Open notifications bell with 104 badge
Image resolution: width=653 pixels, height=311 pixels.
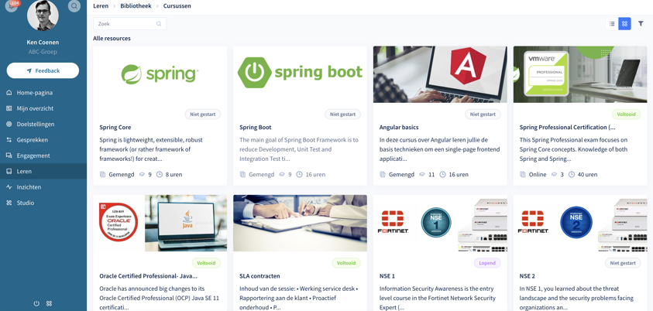pyautogui.click(x=12, y=6)
